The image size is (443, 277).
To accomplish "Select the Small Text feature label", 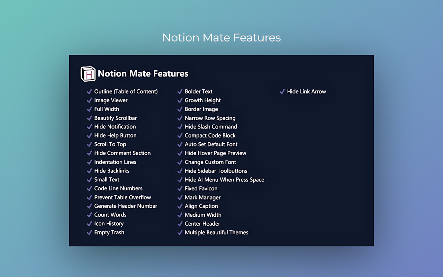I will tap(107, 179).
